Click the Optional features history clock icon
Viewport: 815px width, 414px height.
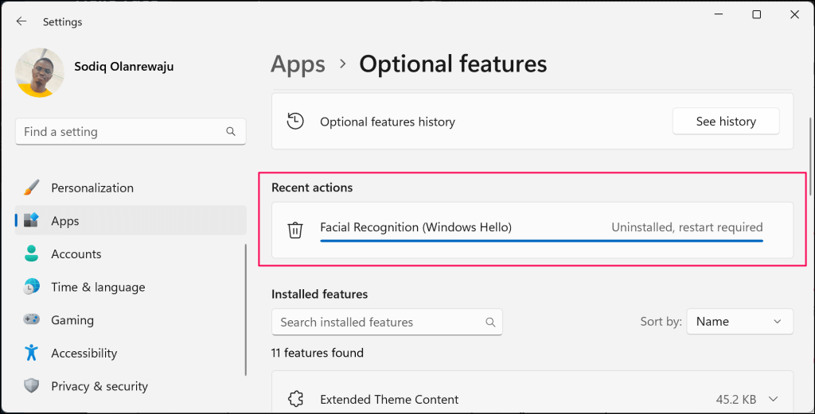295,122
